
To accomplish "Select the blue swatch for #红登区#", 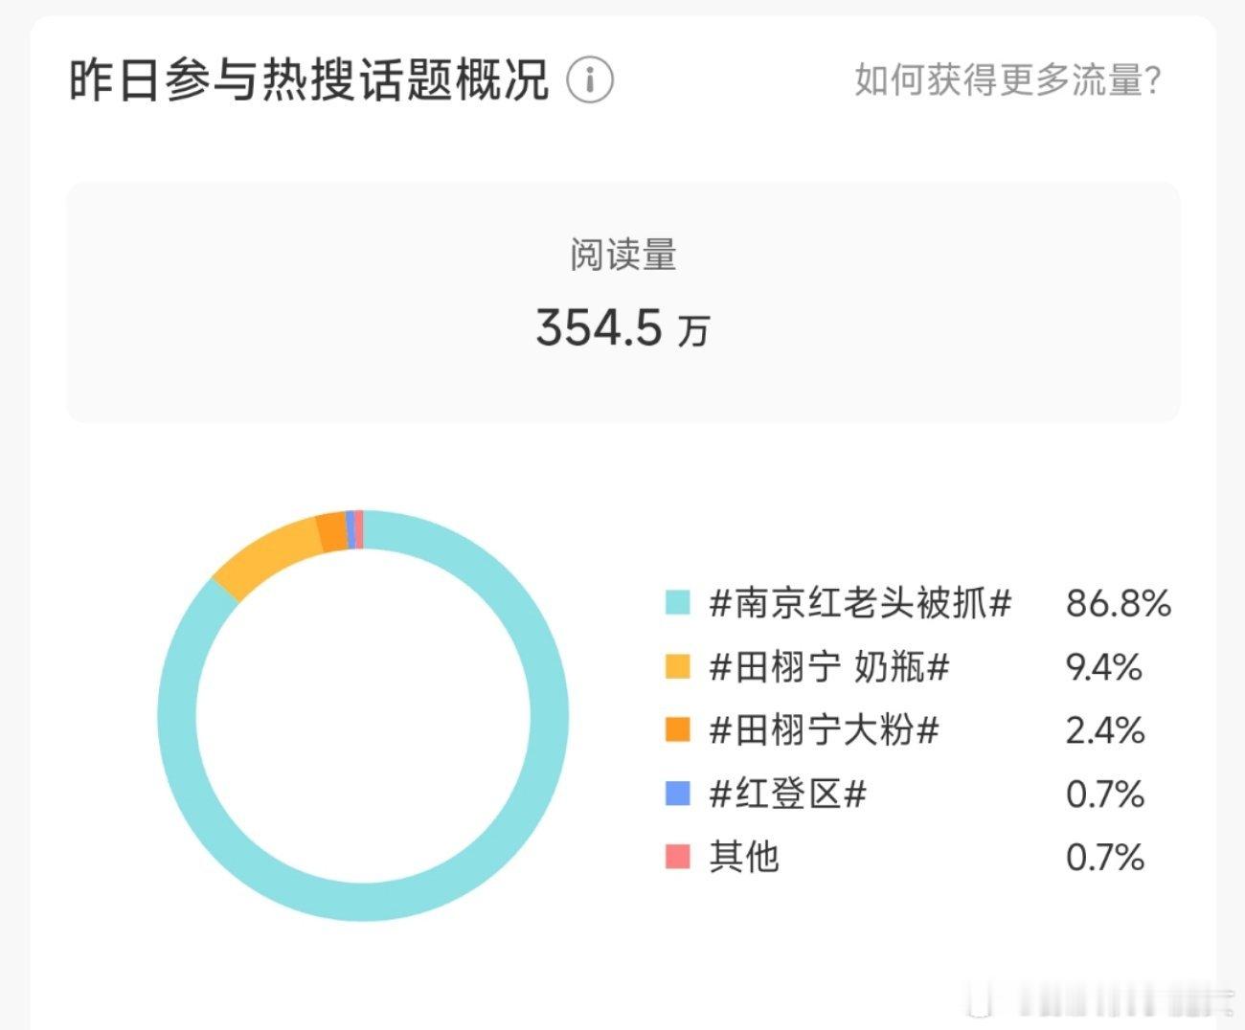I will (678, 793).
